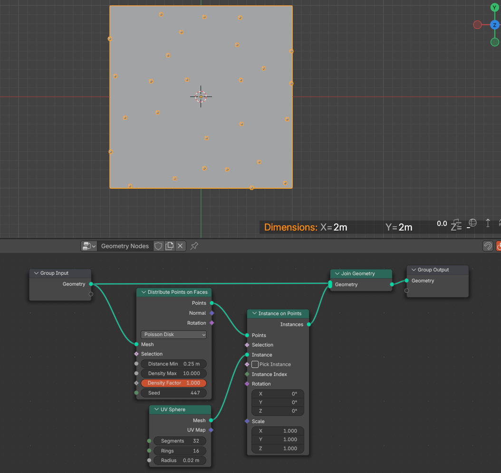Open the node tree browse menu icon

coord(89,246)
